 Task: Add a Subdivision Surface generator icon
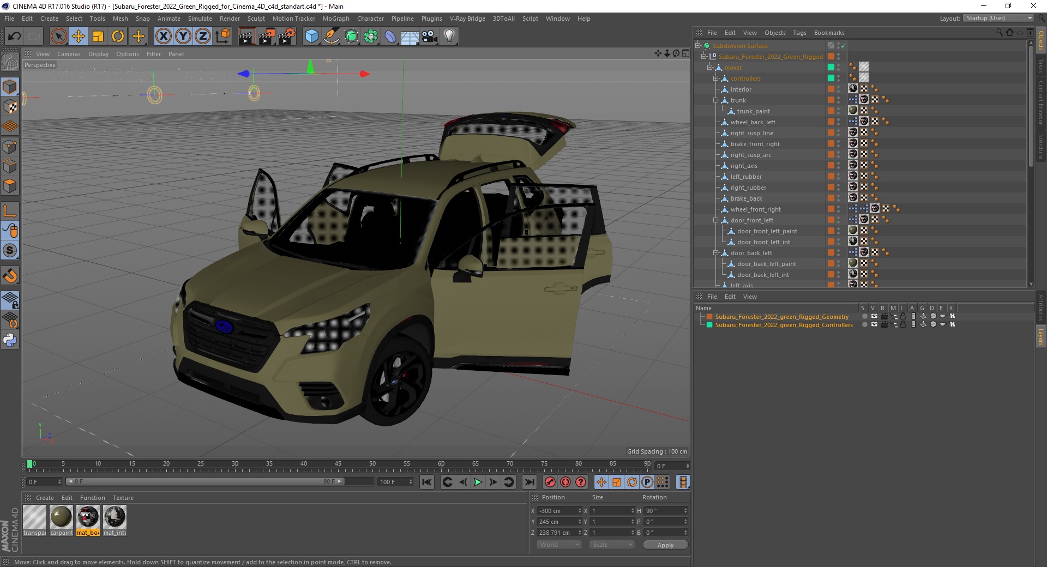coord(351,37)
